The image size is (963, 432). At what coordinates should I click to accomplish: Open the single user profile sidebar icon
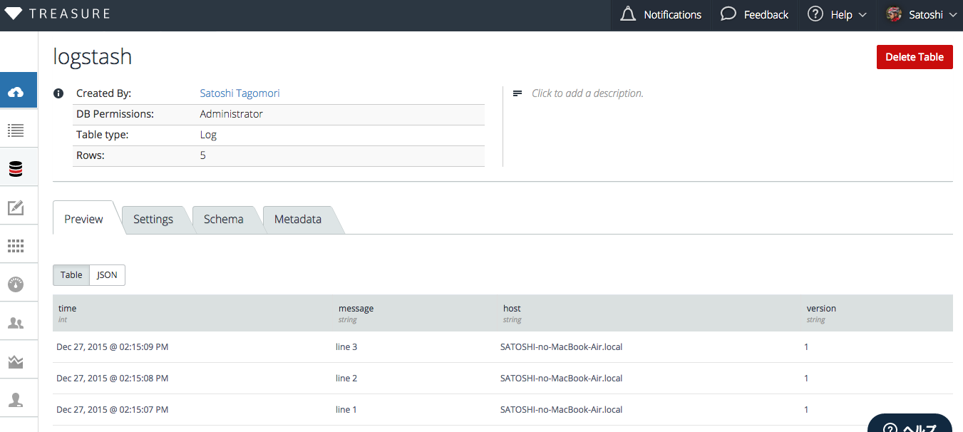pos(16,400)
